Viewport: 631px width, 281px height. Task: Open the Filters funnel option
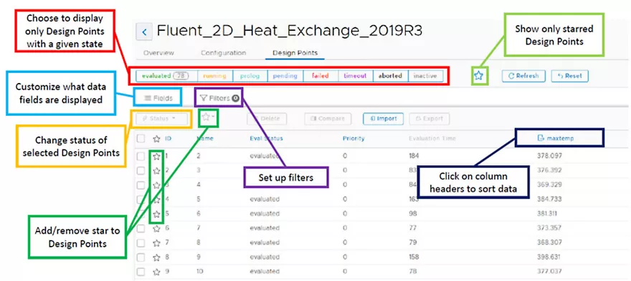coord(219,98)
